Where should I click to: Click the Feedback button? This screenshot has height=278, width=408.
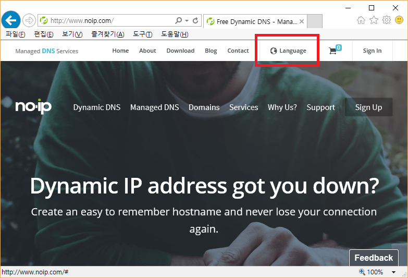tap(373, 258)
